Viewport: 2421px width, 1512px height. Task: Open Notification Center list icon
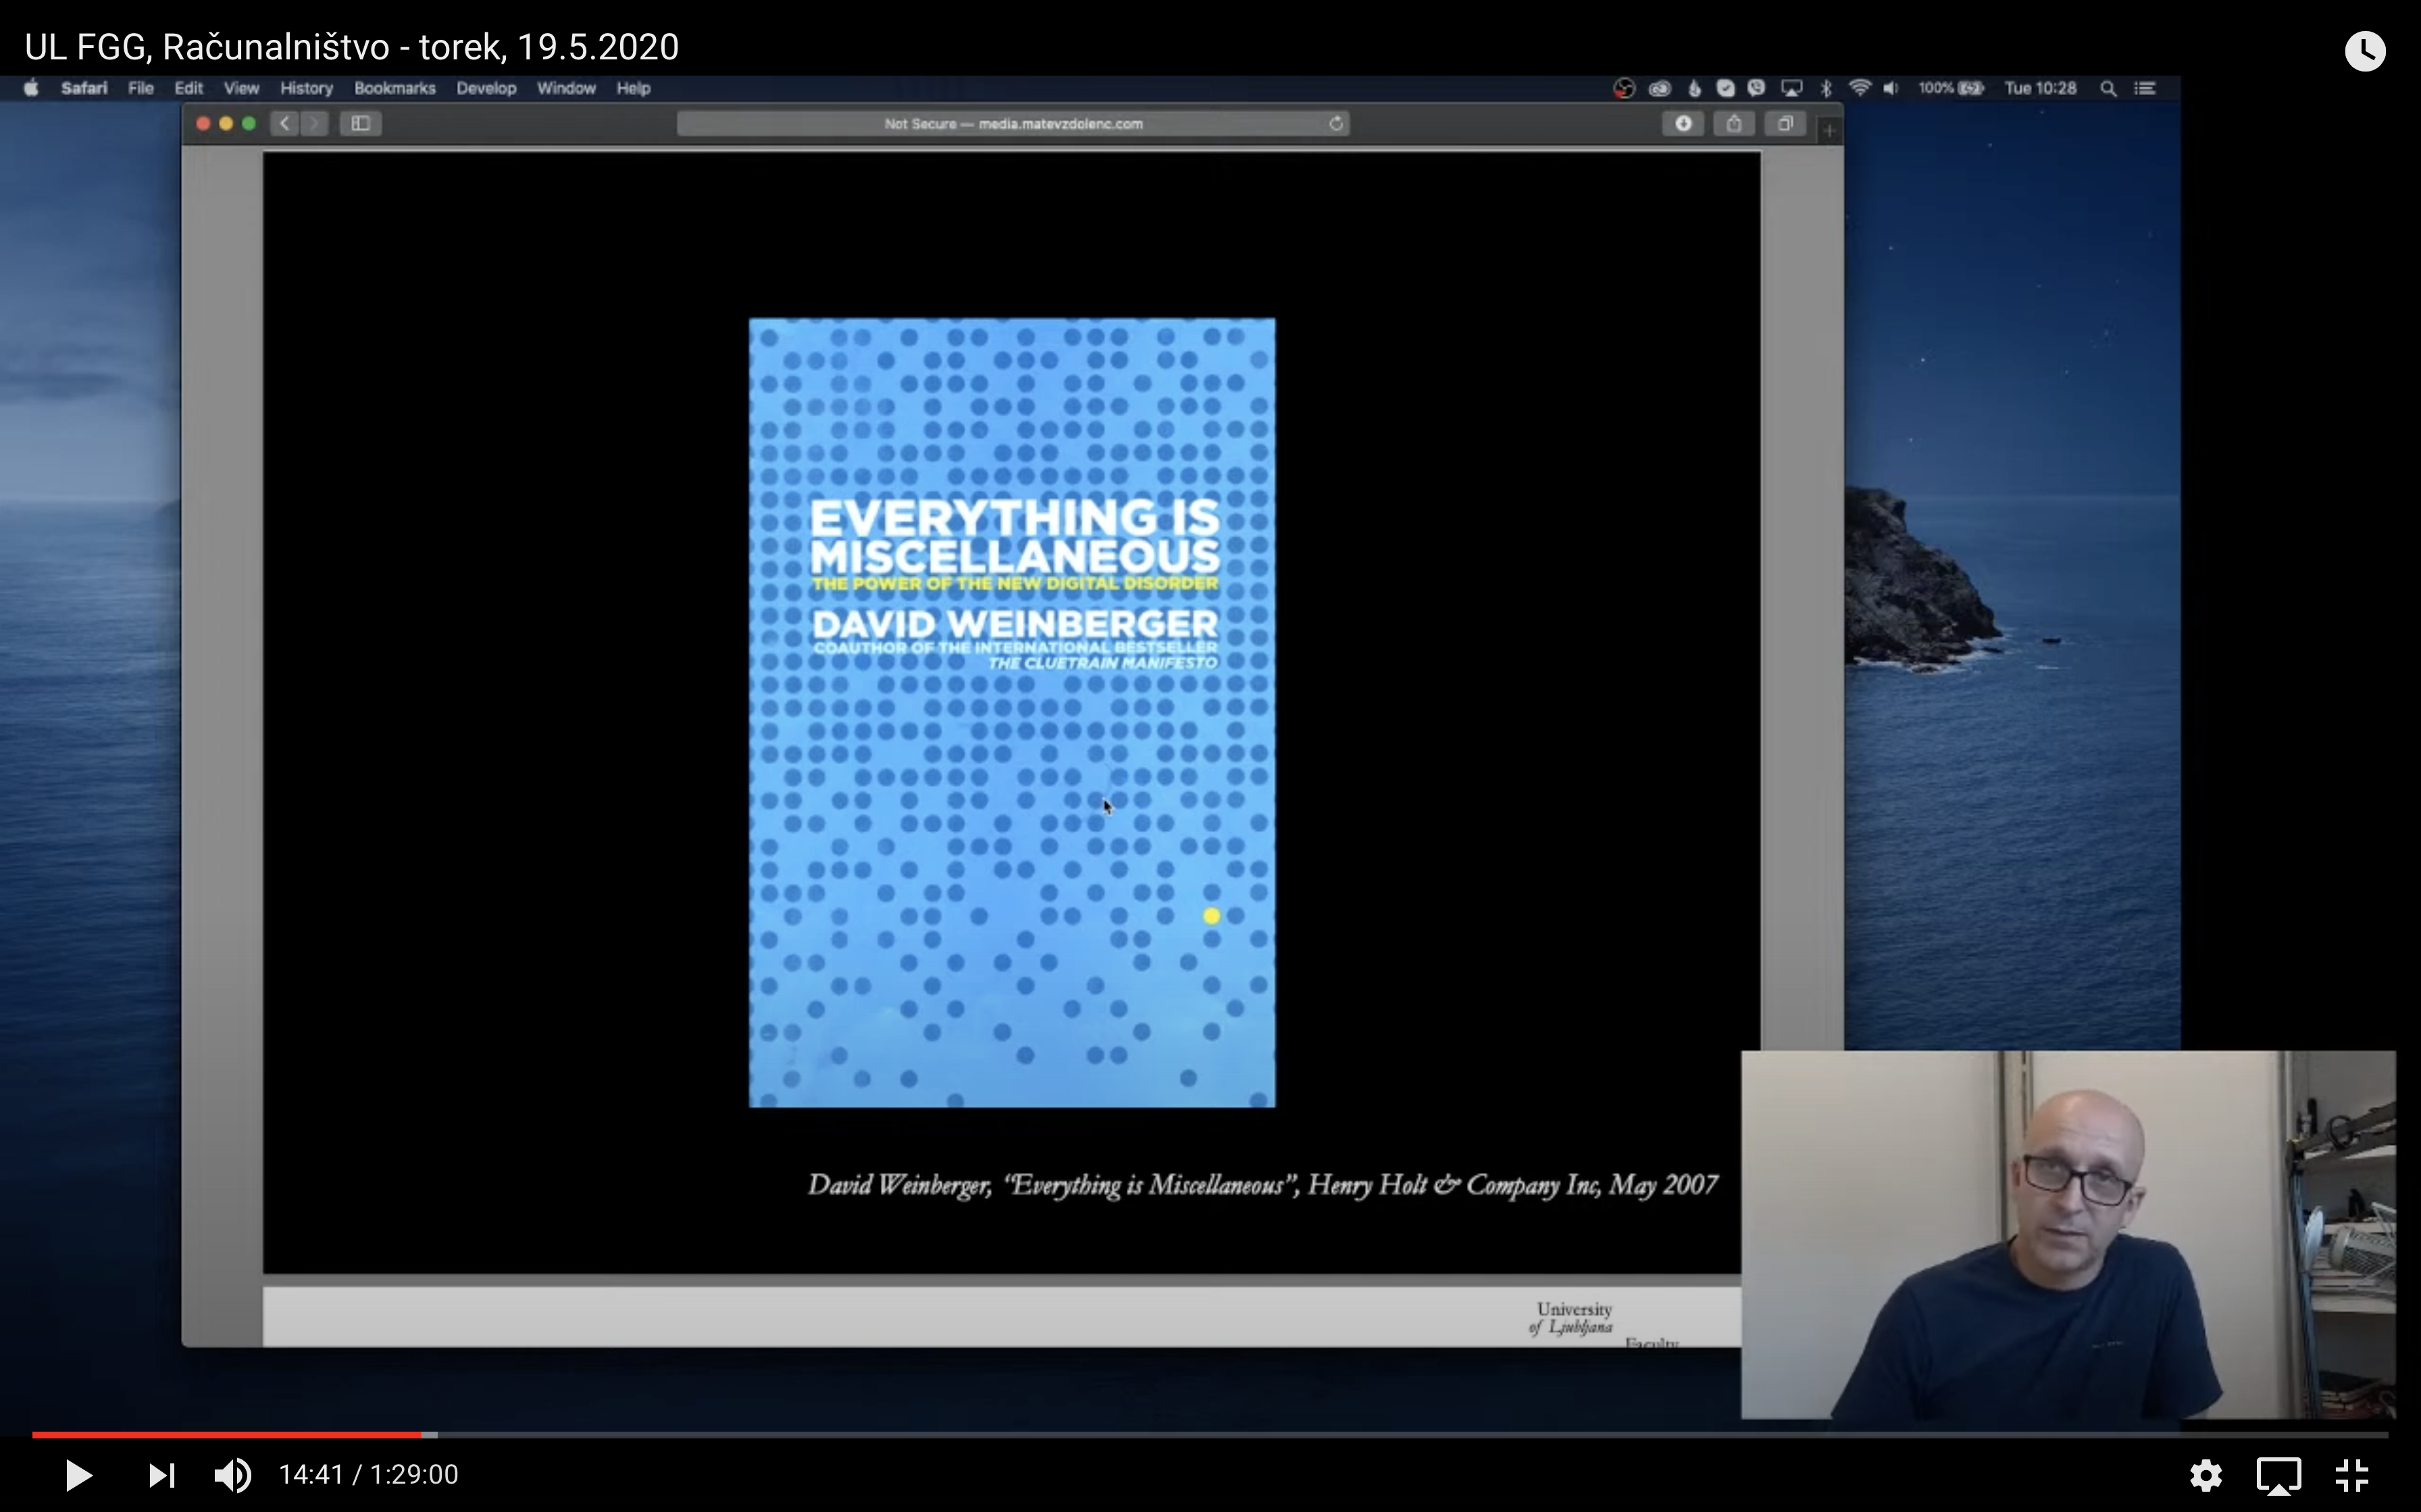(2145, 88)
